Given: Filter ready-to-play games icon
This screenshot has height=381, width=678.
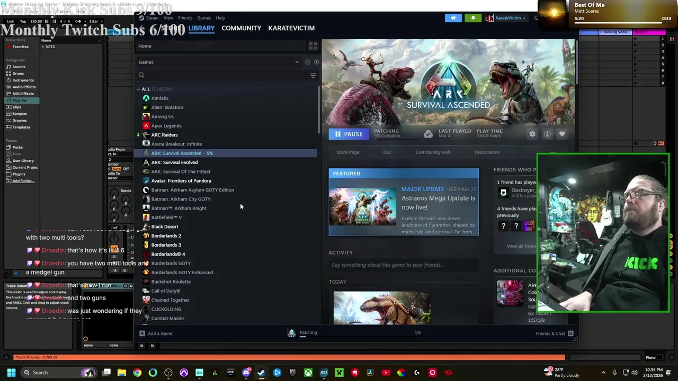Looking at the screenshot, I should click(316, 62).
